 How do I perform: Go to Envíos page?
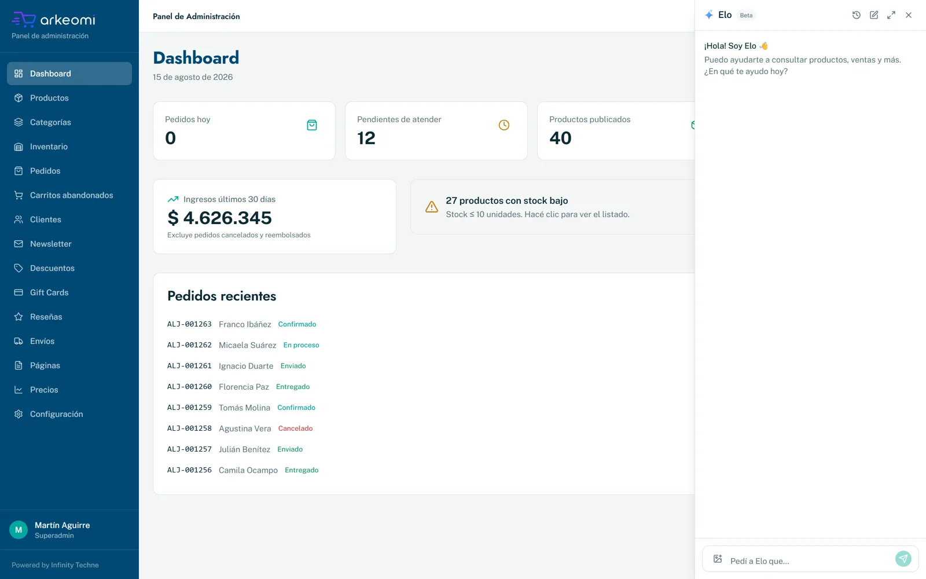coord(69,341)
